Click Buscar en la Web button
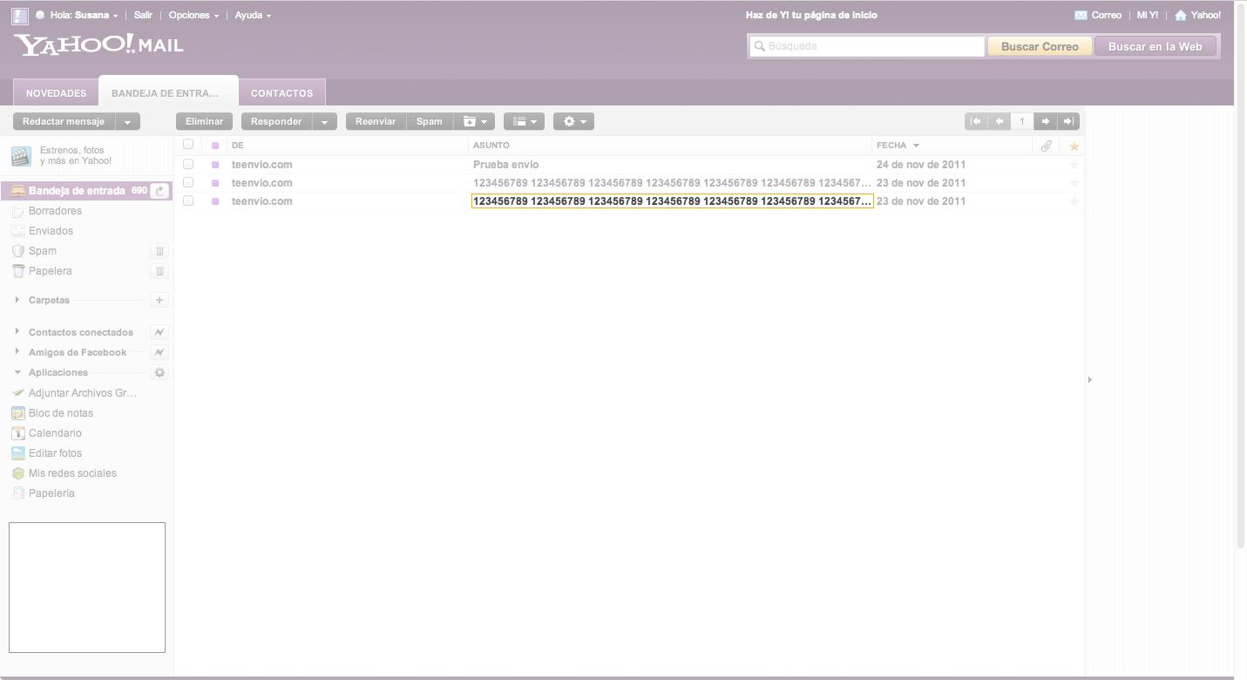 pyautogui.click(x=1156, y=47)
